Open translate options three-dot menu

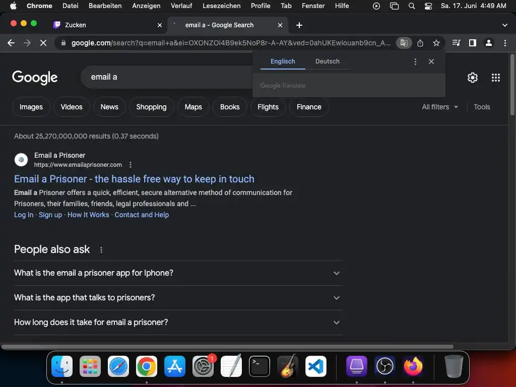tap(415, 61)
